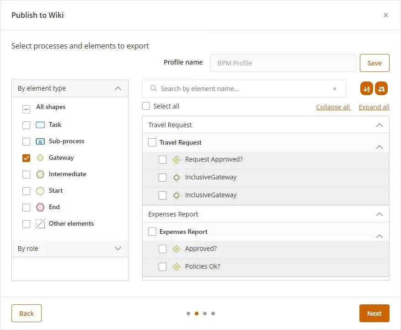Click the icon beside the first InclusiveGateway
401x330 pixels.
pos(176,178)
